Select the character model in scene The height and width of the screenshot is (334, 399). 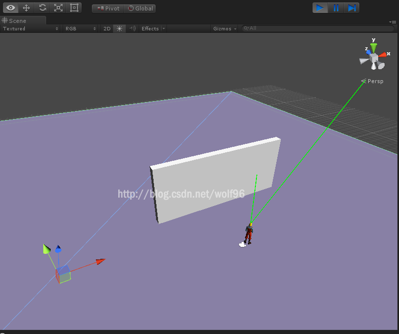tap(249, 233)
